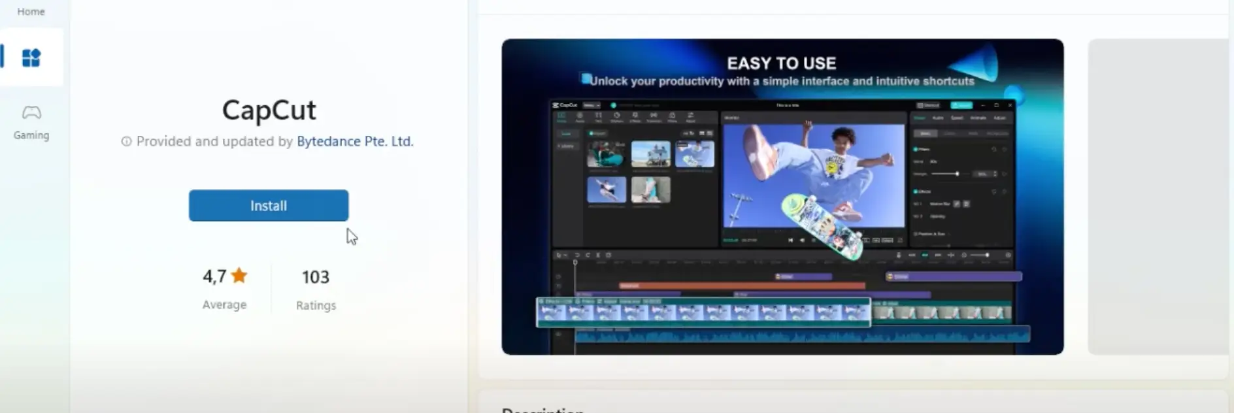Click the info icon beside 'Provided and updated by'
The image size is (1234, 413).
(x=126, y=141)
